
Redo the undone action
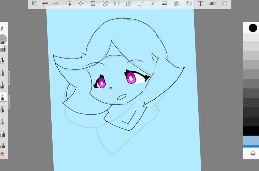pos(56,3)
